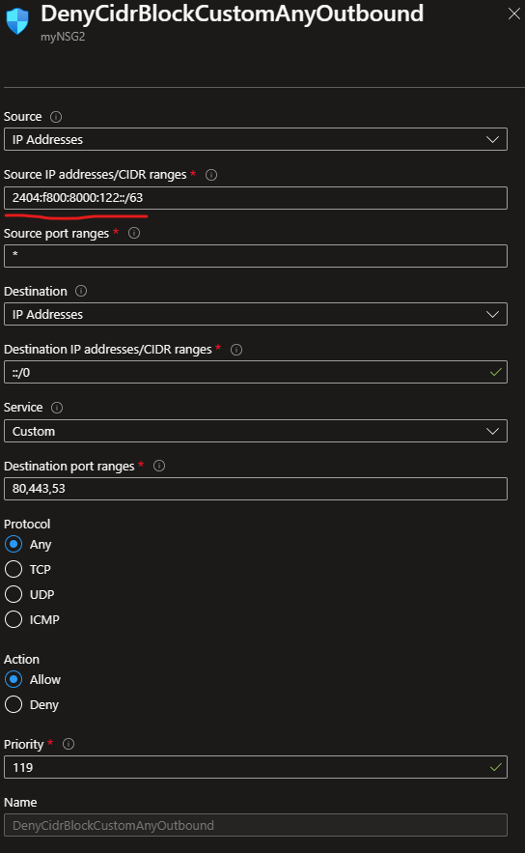Click the disabled Name field
The height and width of the screenshot is (853, 525).
pyautogui.click(x=256, y=825)
